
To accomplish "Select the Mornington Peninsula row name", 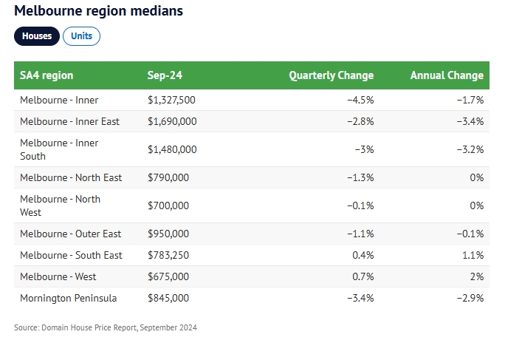I will point(69,298).
